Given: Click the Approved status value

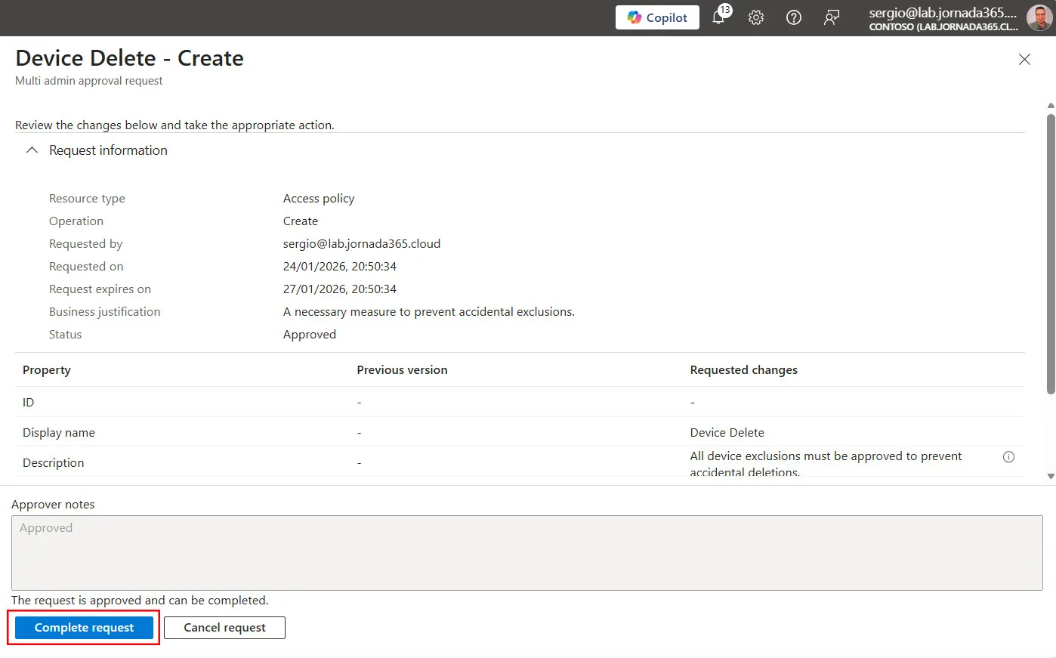Looking at the screenshot, I should point(310,335).
